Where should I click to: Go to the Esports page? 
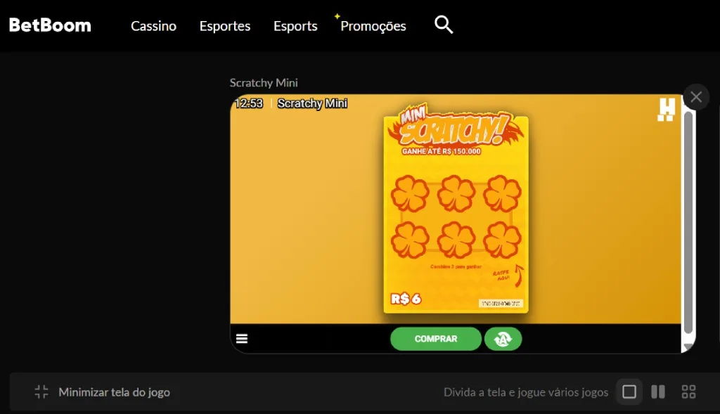coord(295,25)
